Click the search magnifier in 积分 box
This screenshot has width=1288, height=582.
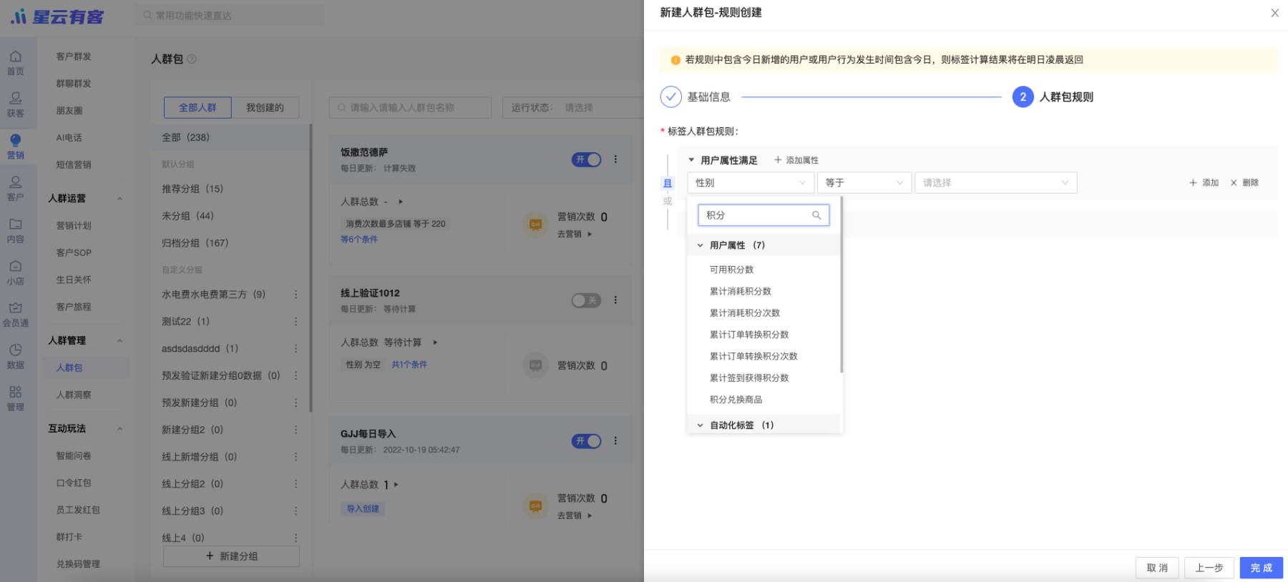[x=816, y=215]
